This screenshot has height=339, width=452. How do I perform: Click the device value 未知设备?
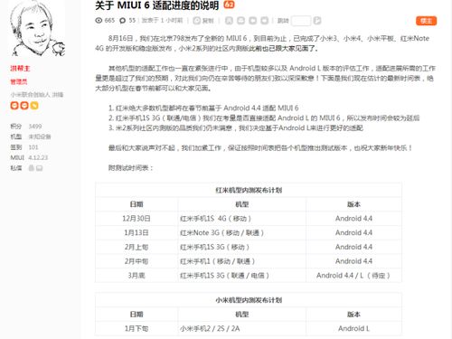pos(40,137)
